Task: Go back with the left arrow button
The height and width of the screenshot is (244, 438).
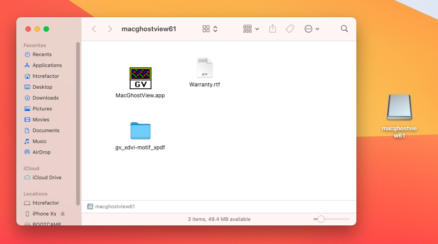Action: click(x=94, y=29)
